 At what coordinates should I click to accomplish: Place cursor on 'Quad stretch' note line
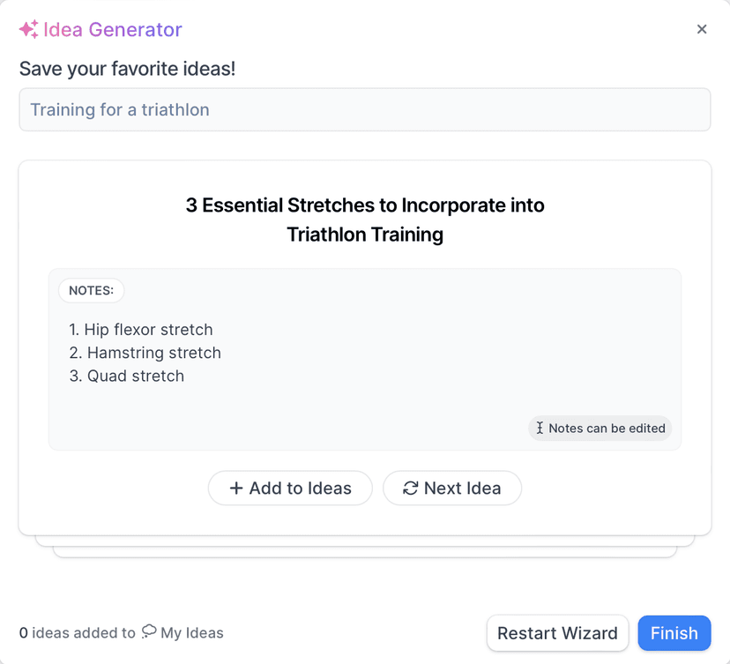[135, 376]
